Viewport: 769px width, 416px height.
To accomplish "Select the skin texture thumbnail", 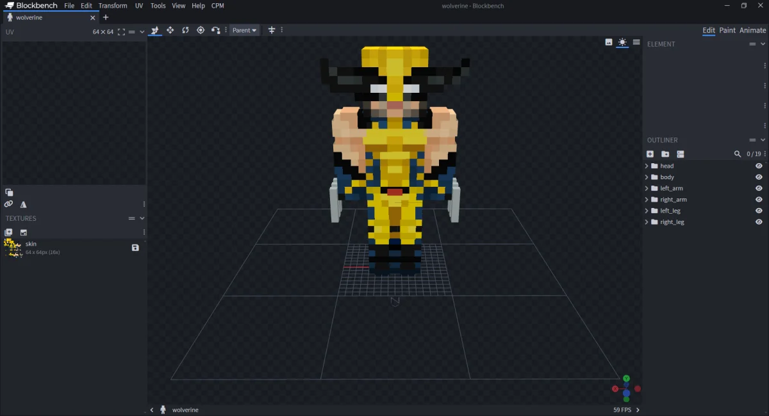I will [x=13, y=248].
